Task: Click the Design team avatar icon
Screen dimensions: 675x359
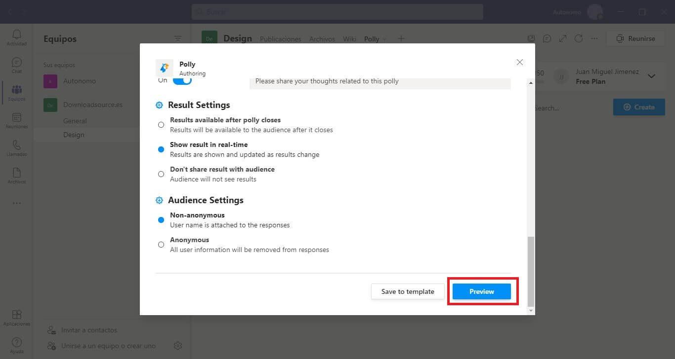Action: pyautogui.click(x=210, y=38)
